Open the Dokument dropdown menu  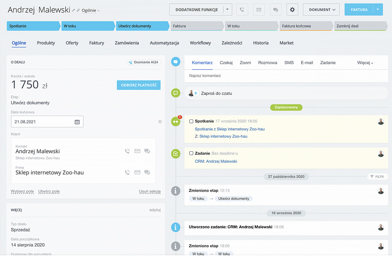coord(321,10)
